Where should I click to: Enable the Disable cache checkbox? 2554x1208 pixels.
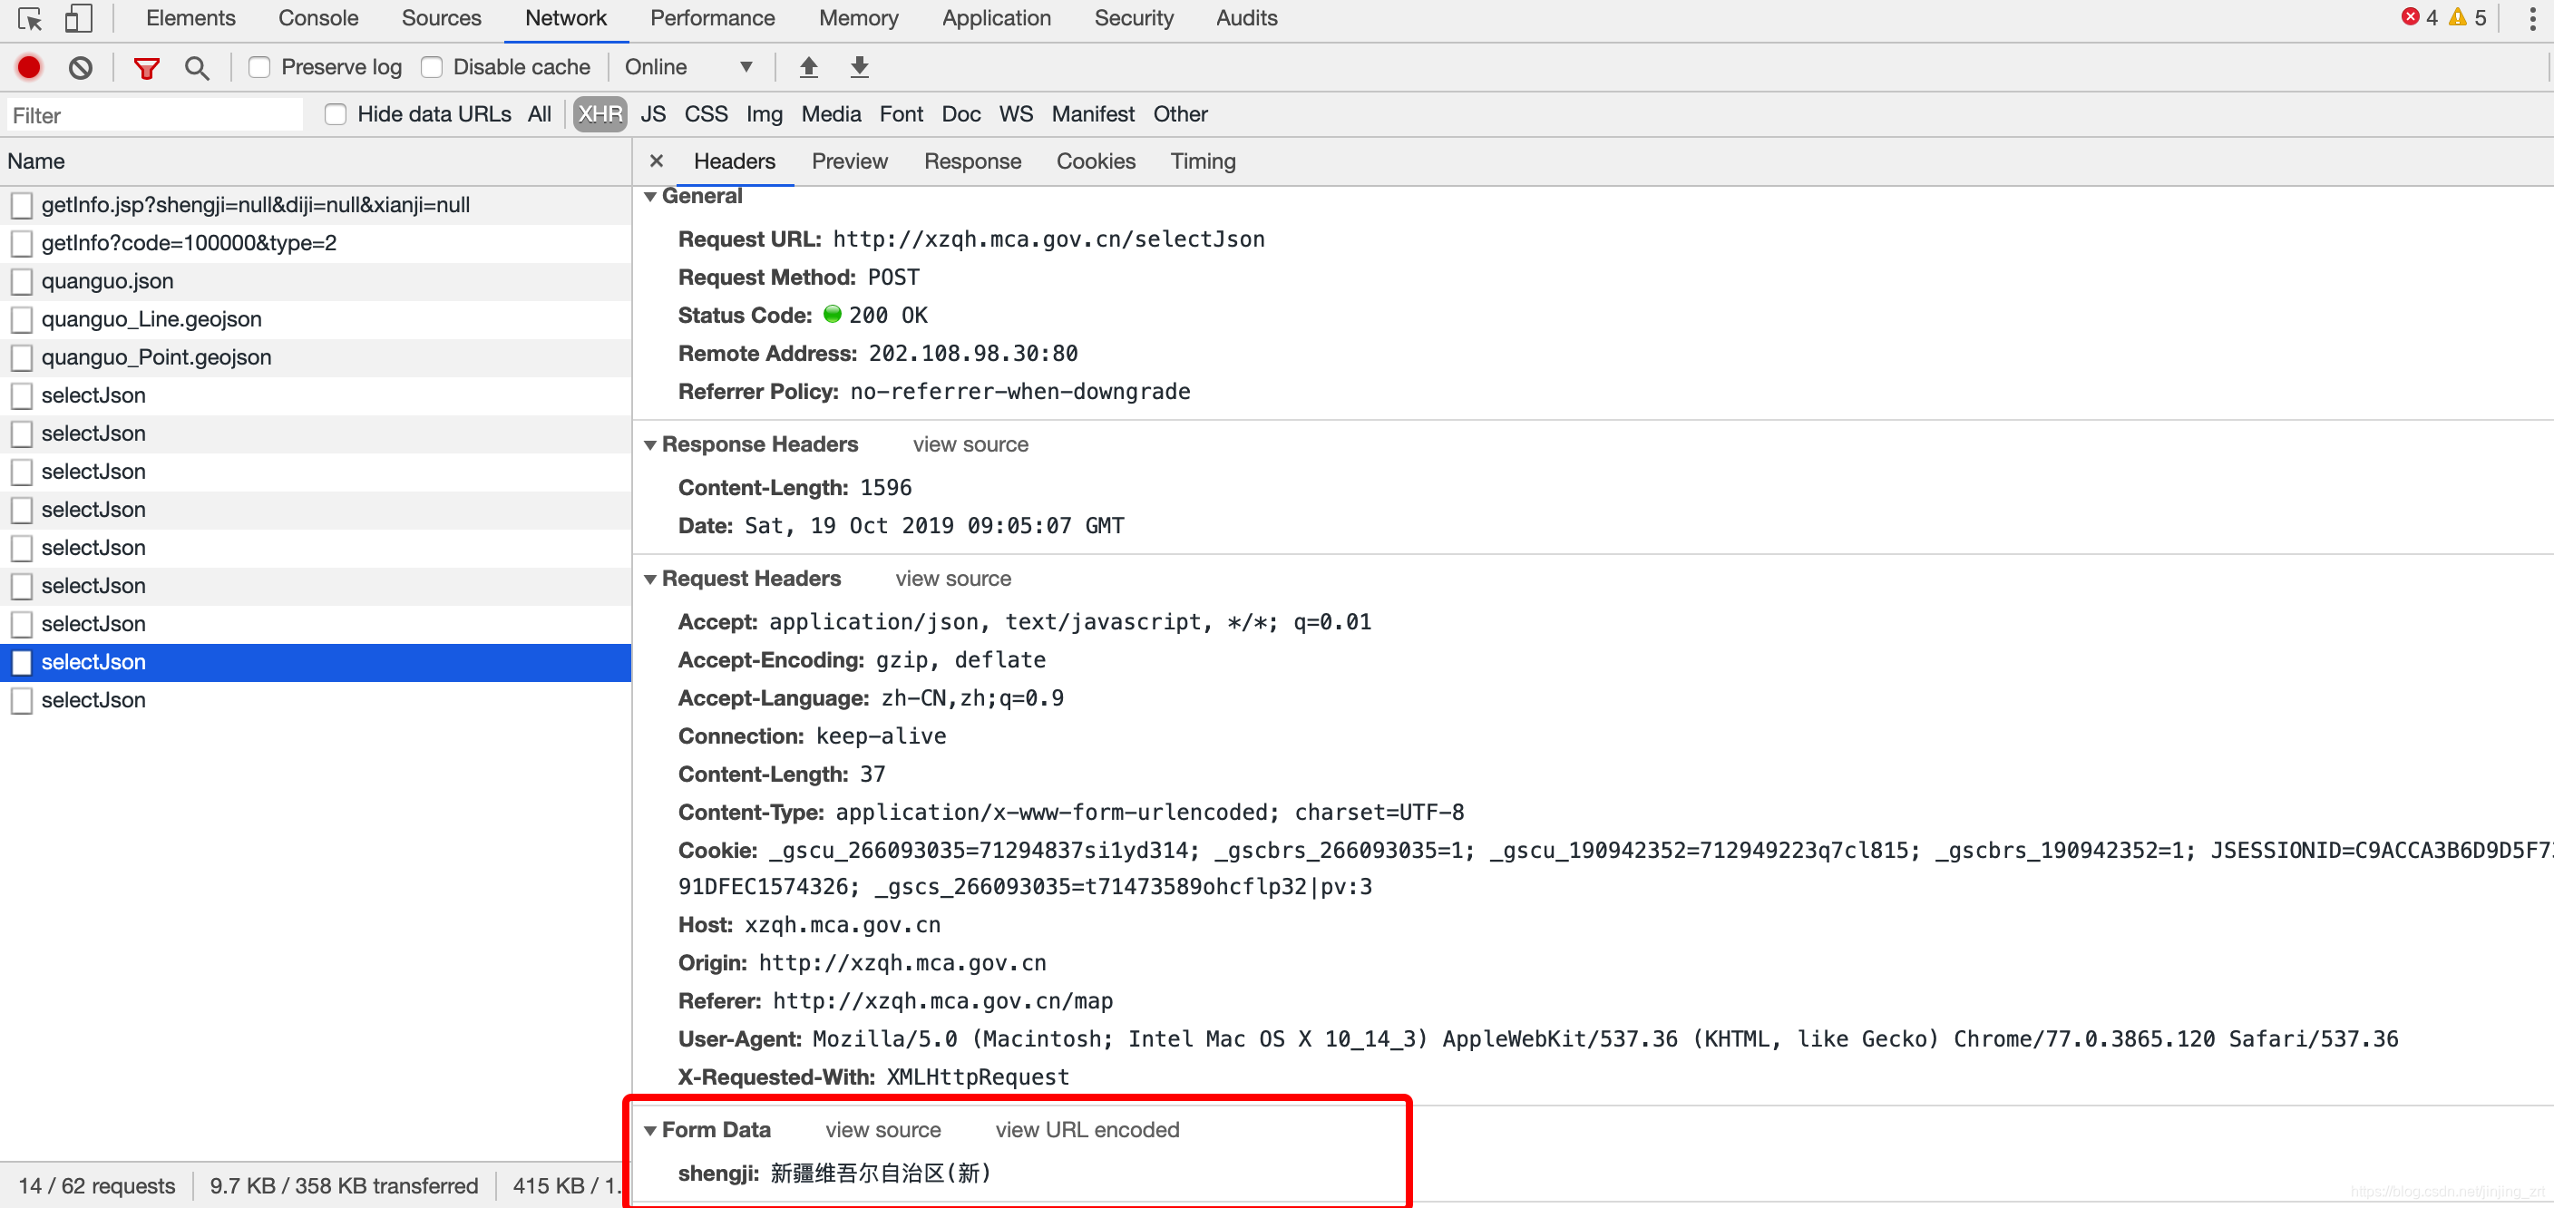(x=430, y=67)
